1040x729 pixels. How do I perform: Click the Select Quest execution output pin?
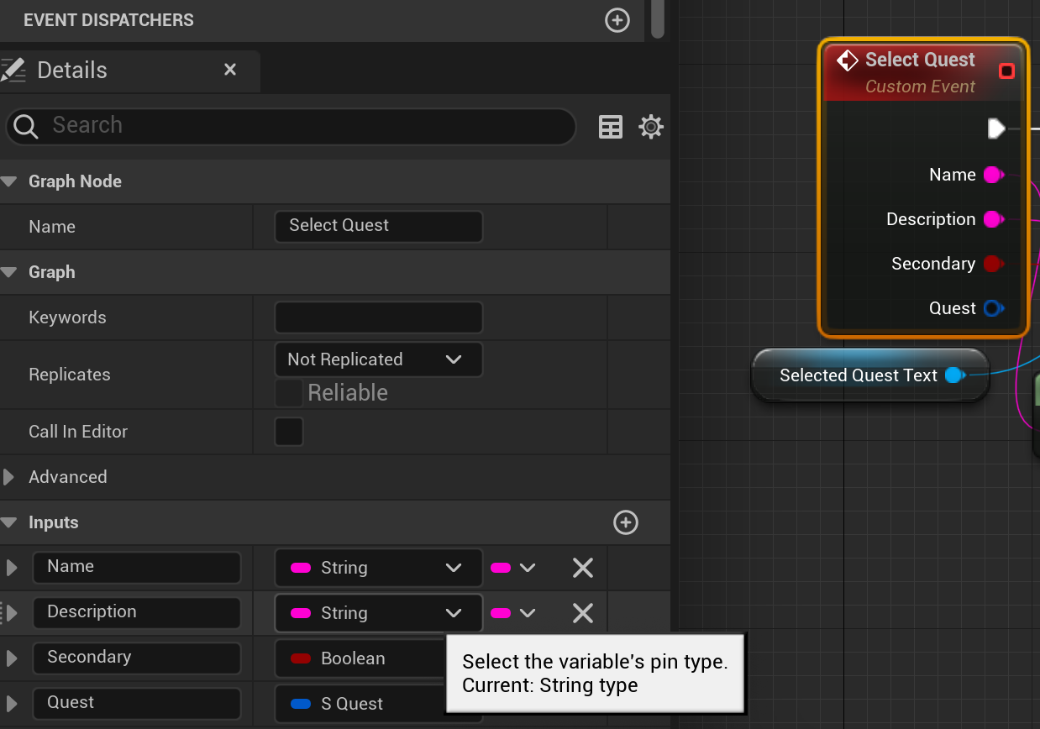tap(996, 128)
